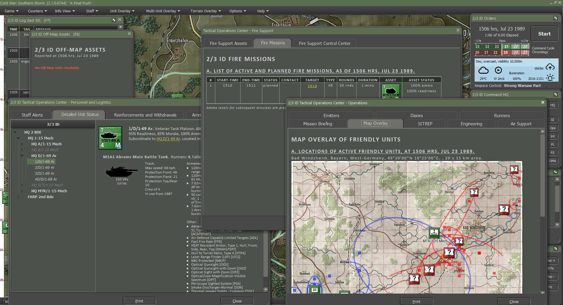Click the cloud ceiling icon beside 1665m
Screen dimensions: 563x305
550,67
